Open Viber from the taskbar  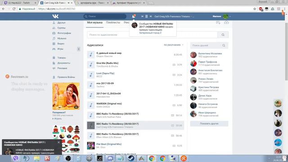point(16,158)
